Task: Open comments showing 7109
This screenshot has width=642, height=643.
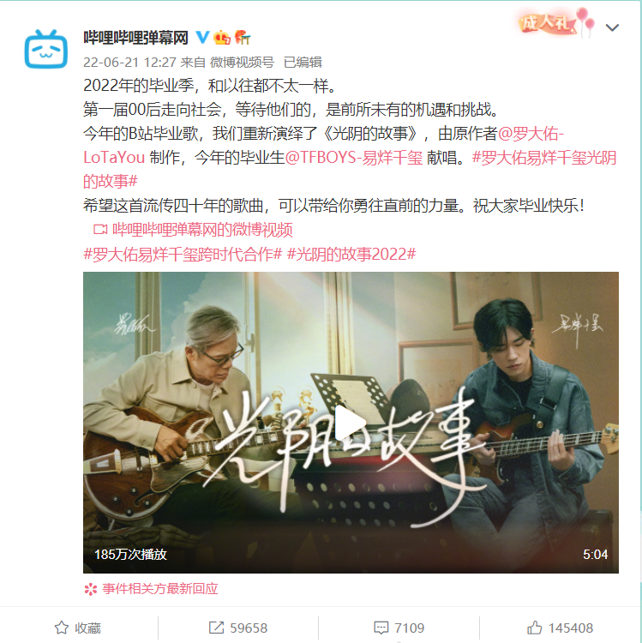Action: coord(399,628)
